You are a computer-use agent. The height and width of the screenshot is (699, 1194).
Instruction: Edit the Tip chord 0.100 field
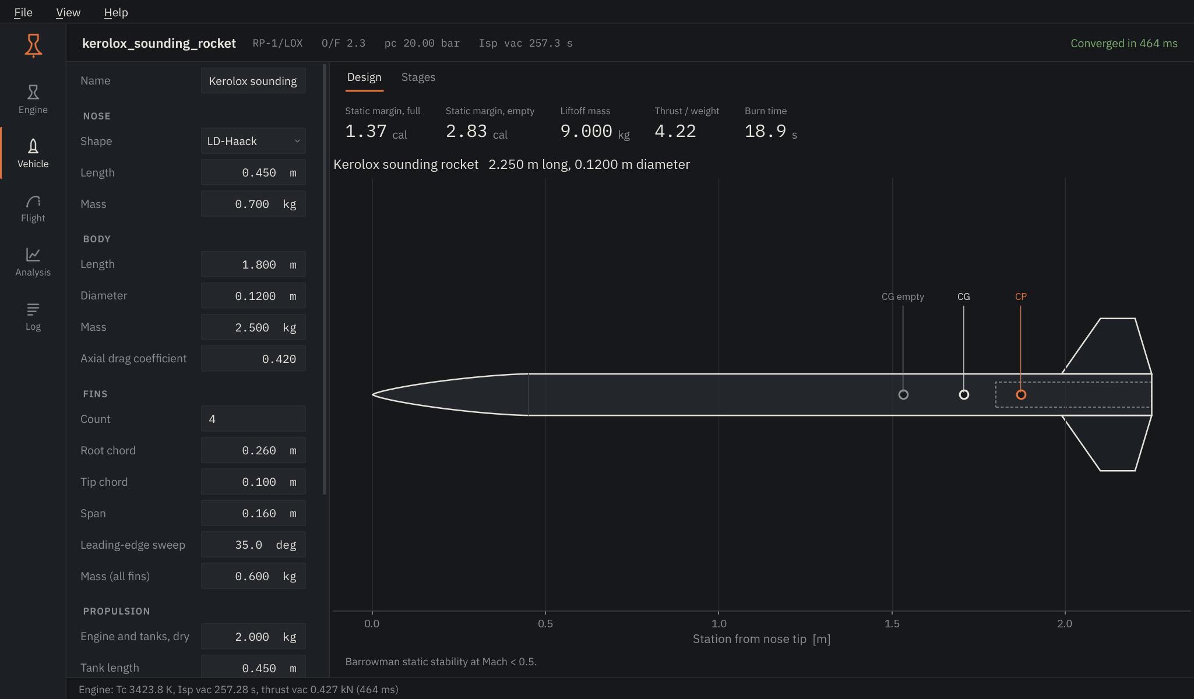pyautogui.click(x=253, y=482)
